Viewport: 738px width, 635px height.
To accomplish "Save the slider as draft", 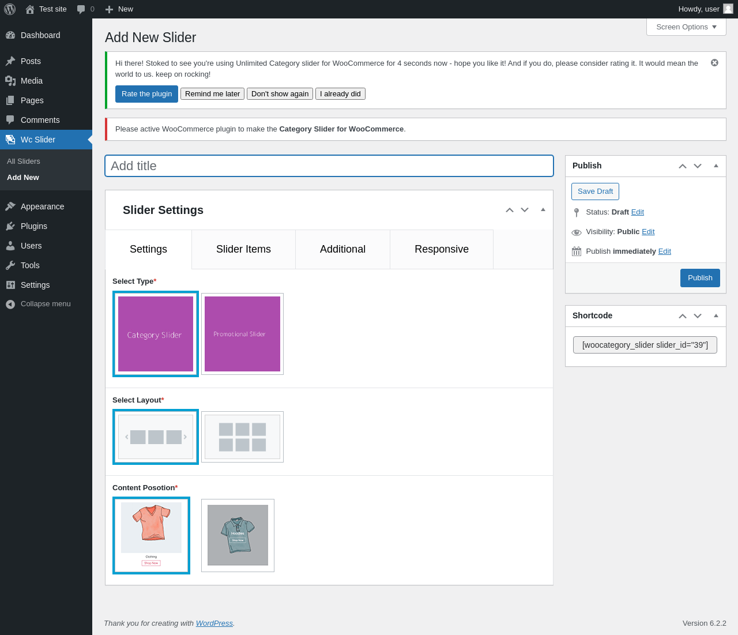I will [x=595, y=191].
